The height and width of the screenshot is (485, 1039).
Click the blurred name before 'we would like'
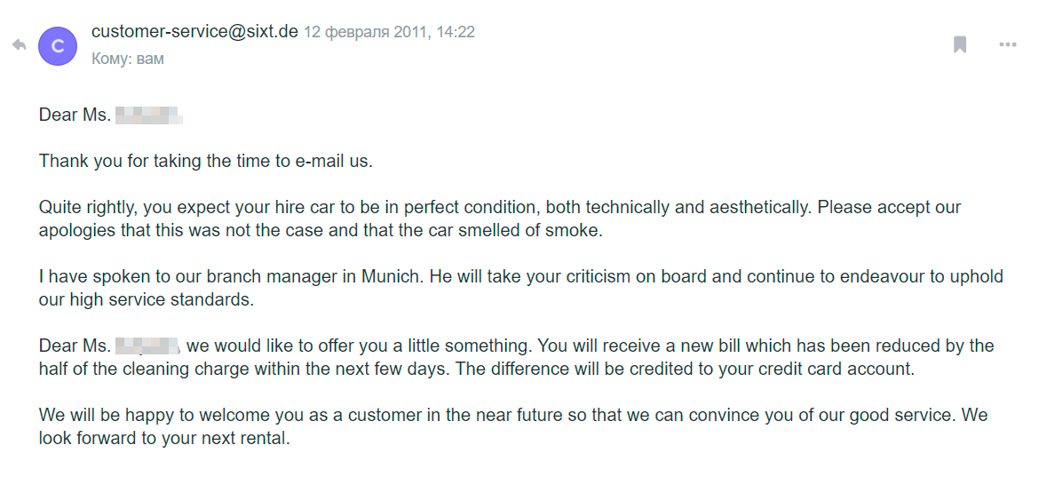148,346
